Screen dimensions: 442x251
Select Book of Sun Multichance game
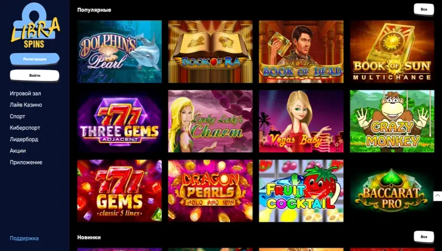click(x=392, y=51)
